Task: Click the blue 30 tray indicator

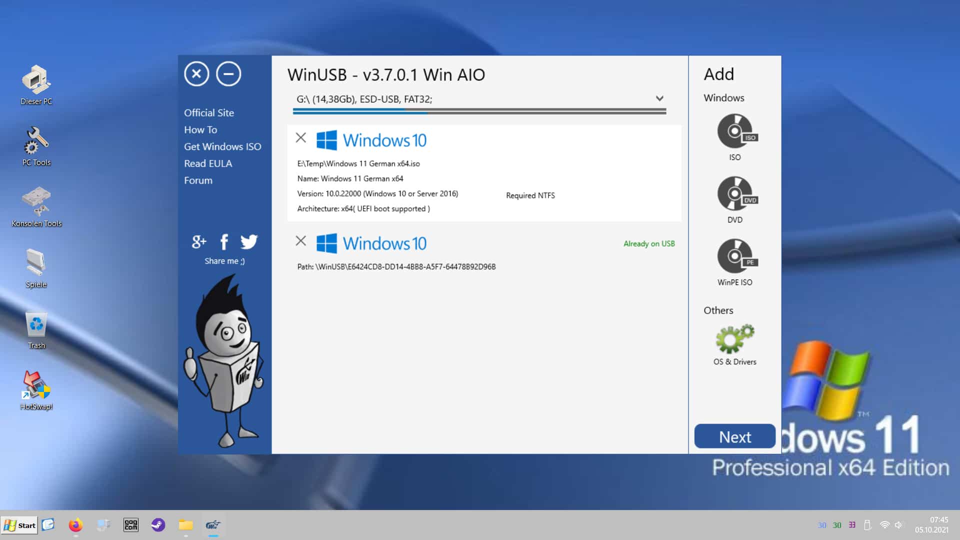Action: [822, 525]
